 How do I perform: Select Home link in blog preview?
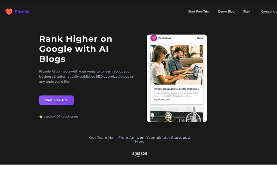200,38
